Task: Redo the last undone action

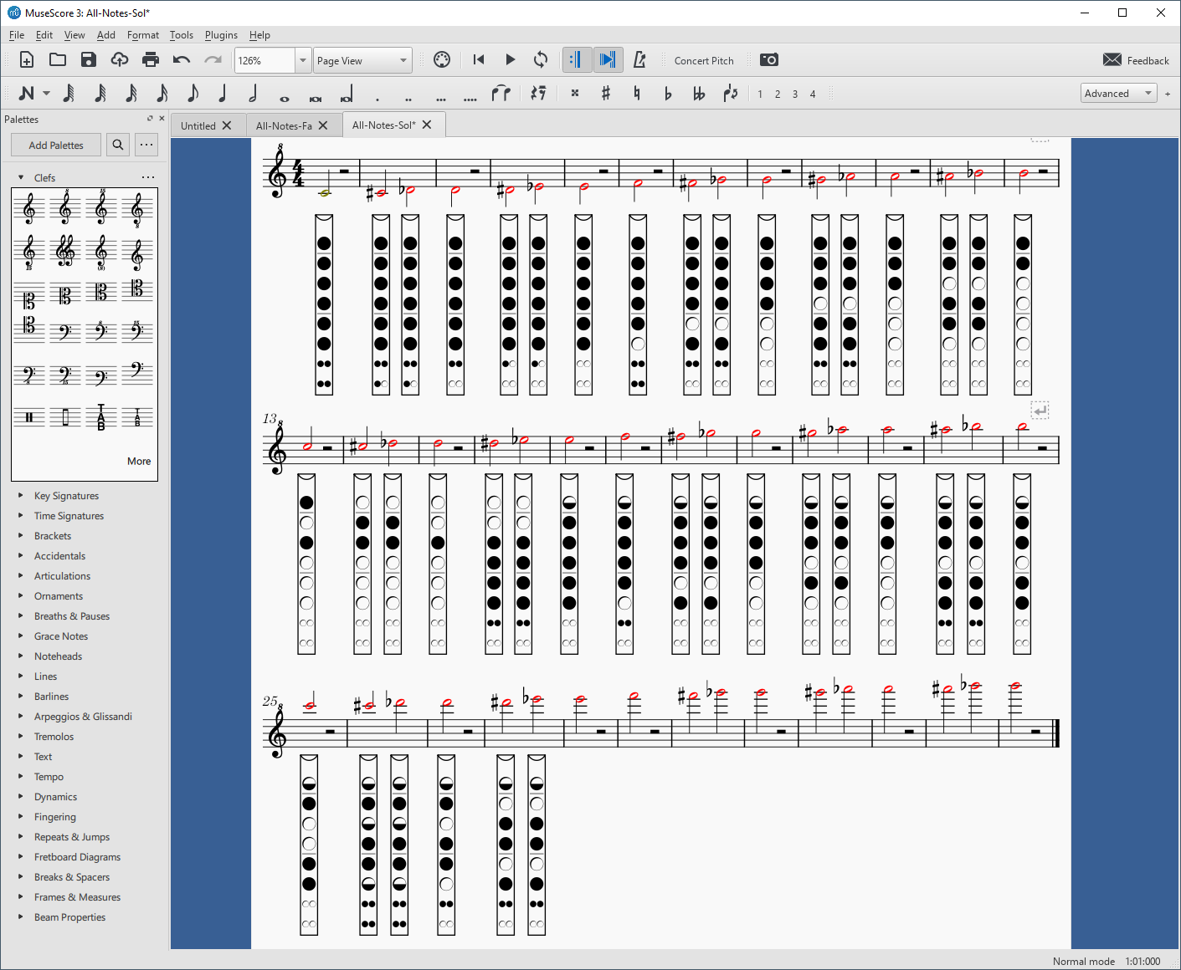Action: pyautogui.click(x=213, y=59)
